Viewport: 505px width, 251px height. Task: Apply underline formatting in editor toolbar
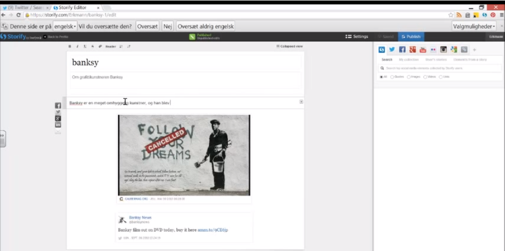click(85, 46)
